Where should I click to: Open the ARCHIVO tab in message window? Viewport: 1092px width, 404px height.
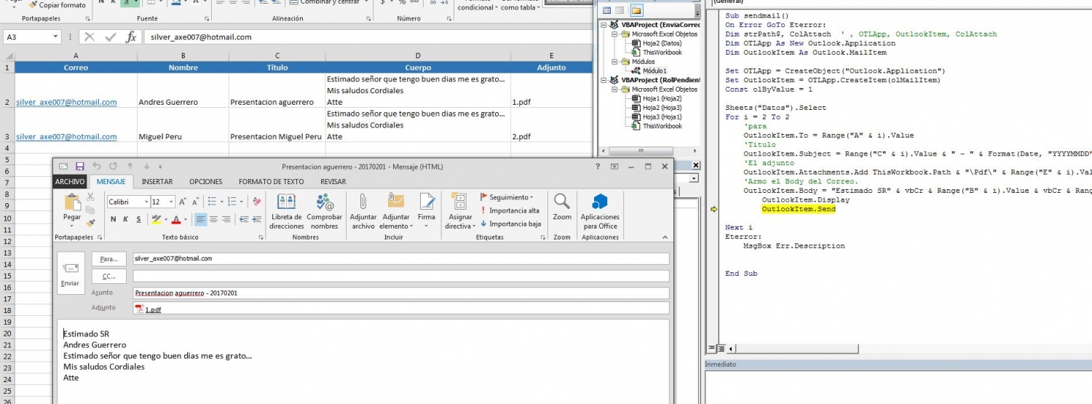(71, 181)
